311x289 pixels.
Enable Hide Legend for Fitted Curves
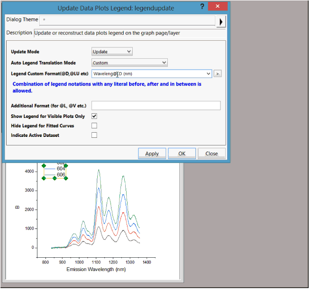[x=94, y=126]
